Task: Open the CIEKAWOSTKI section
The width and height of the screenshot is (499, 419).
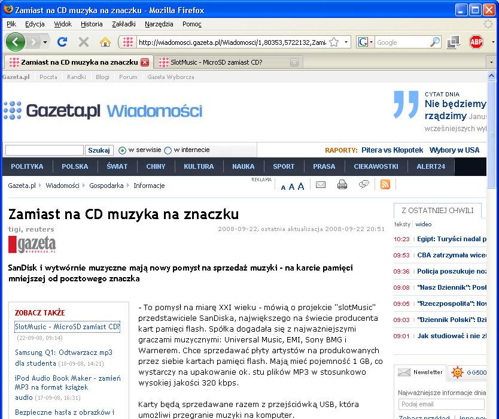Action: coord(376,166)
